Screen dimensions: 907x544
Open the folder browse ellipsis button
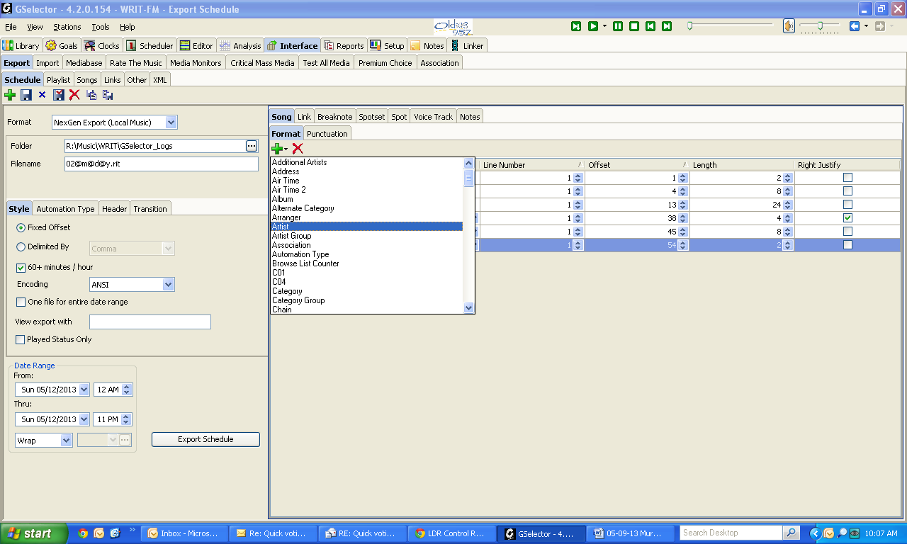252,146
